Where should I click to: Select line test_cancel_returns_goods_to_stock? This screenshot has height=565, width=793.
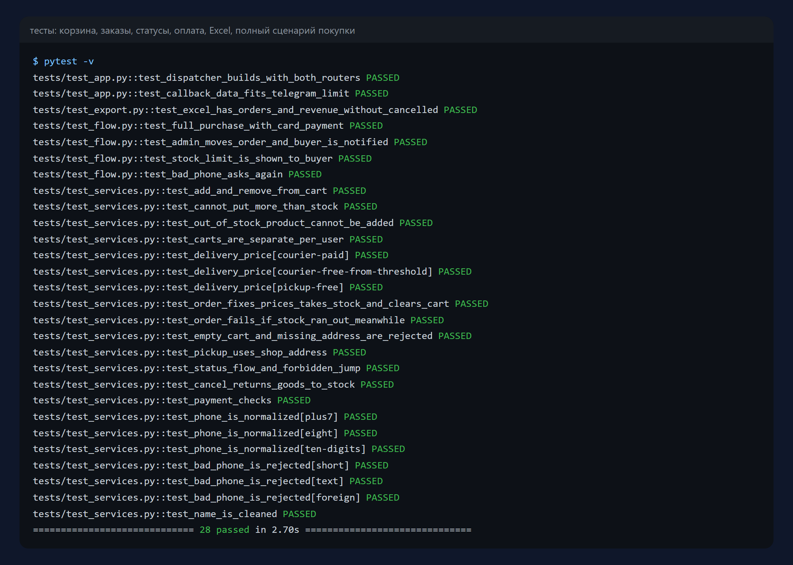[213, 385]
